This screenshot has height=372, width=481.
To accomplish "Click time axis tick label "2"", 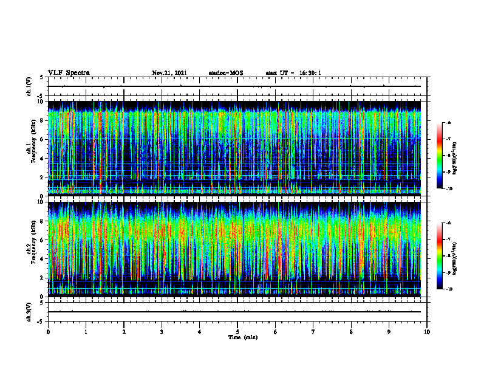I will point(124,332).
